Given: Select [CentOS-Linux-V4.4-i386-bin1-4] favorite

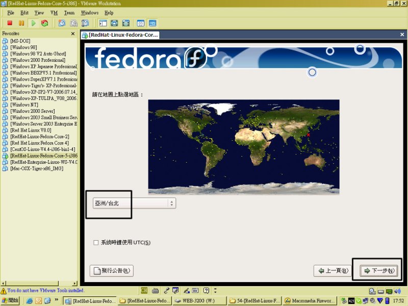Looking at the screenshot, I should [43, 149].
